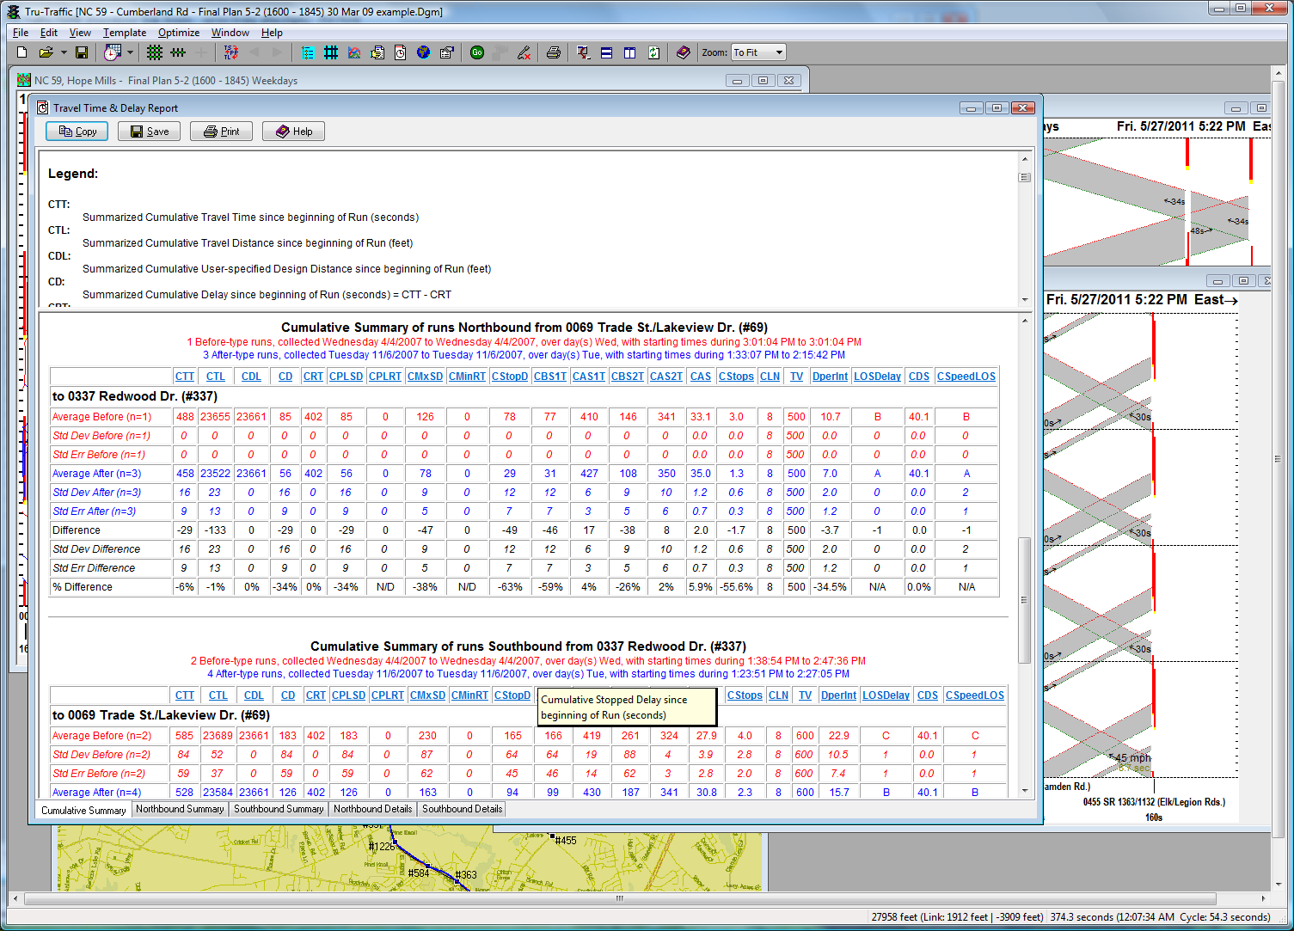The width and height of the screenshot is (1294, 931).
Task: Click the Go optimization button on the toolbar
Action: click(476, 52)
